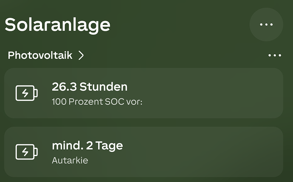Click battery icon in Autarkie card
293x182 pixels.
pos(26,152)
